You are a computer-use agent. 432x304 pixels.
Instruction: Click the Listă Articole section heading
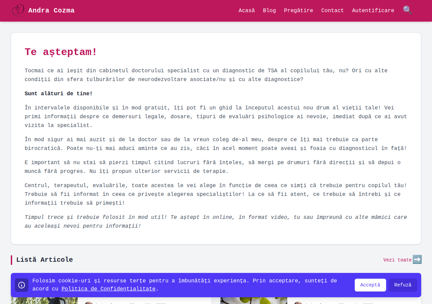[45, 260]
